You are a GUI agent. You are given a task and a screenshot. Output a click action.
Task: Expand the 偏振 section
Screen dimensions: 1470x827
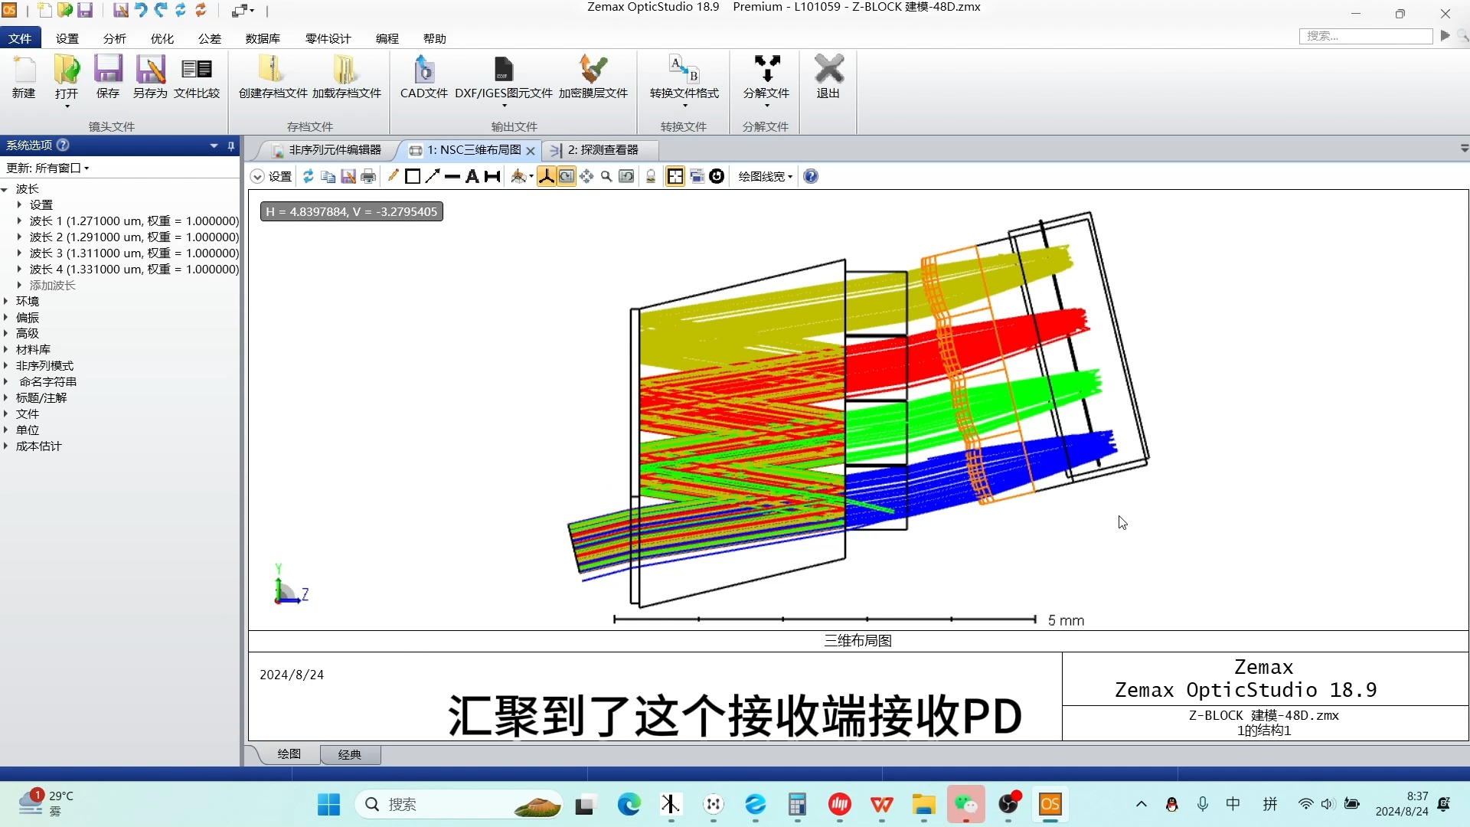coord(6,317)
